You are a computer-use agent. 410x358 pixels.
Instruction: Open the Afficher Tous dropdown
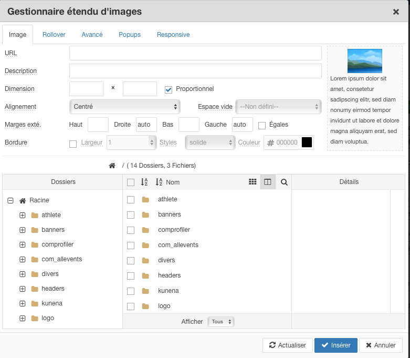tap(221, 322)
